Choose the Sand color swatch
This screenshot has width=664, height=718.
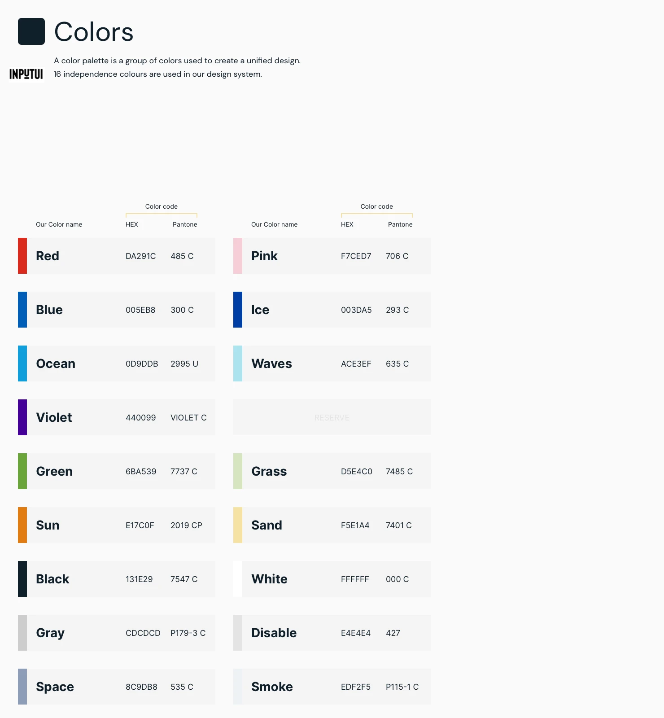tap(238, 525)
